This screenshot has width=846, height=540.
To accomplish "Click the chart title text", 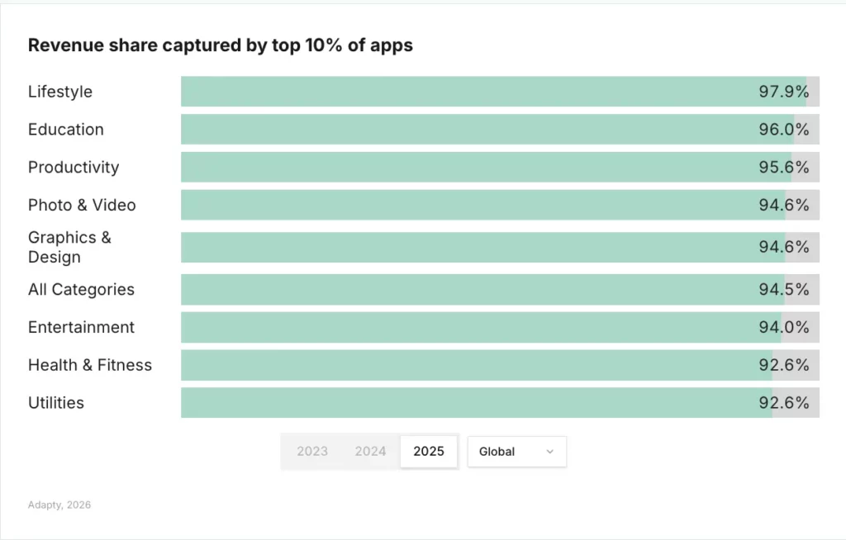I will pos(220,45).
